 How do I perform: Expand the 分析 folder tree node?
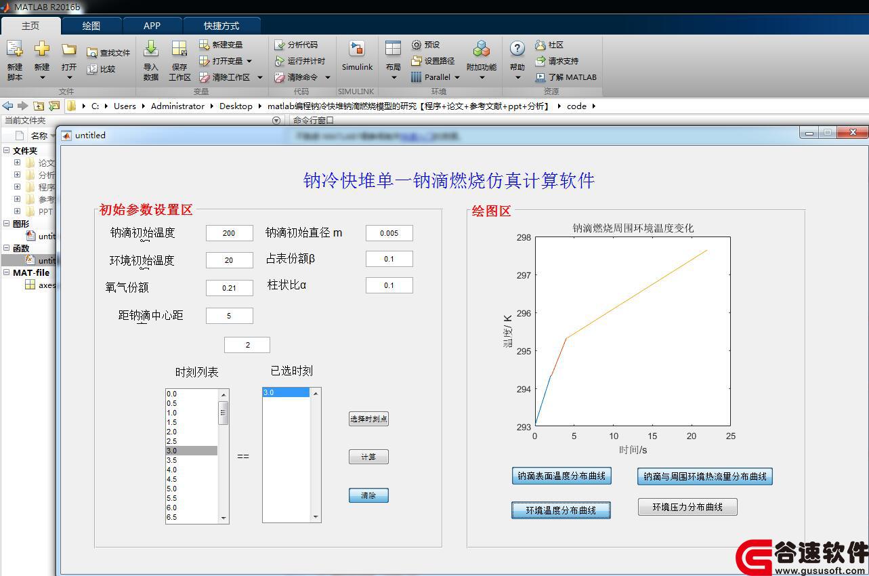coord(18,175)
